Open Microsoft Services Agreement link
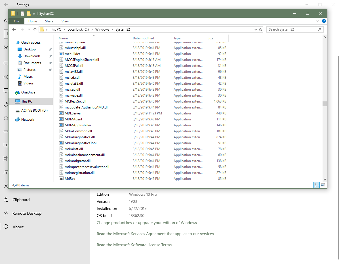The image size is (339, 264). tap(155, 234)
